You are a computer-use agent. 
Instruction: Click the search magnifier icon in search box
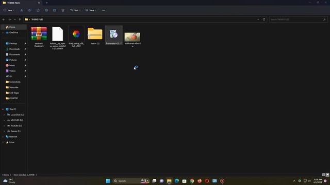click(x=324, y=20)
